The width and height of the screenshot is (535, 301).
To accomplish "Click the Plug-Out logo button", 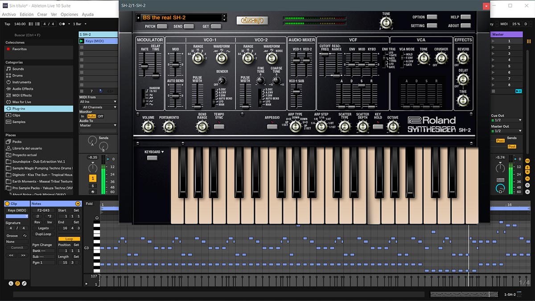I will tap(251, 20).
